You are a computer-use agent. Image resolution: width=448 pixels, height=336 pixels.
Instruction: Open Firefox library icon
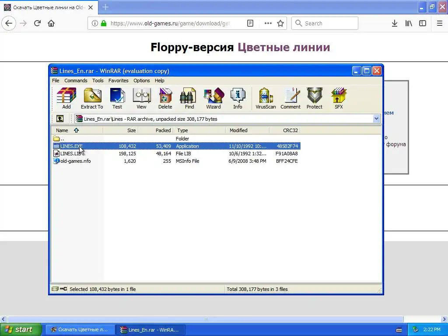pos(409,23)
